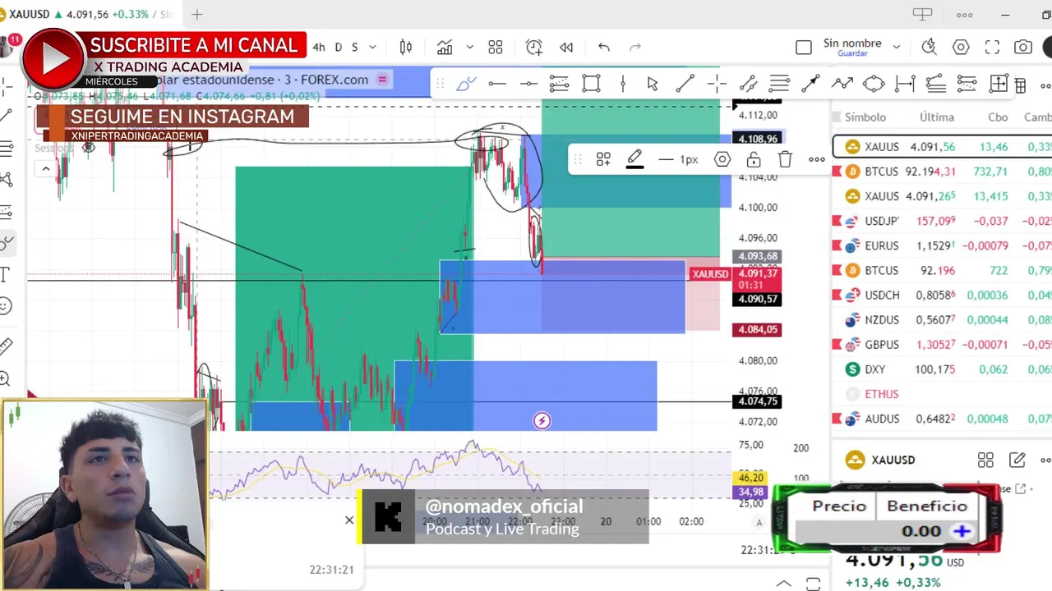Select the S weekly timeframe

click(355, 48)
